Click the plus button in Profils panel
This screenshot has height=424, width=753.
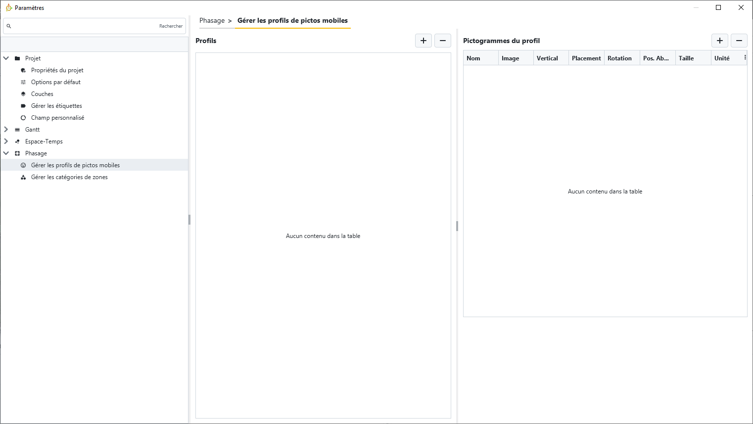[x=423, y=41]
